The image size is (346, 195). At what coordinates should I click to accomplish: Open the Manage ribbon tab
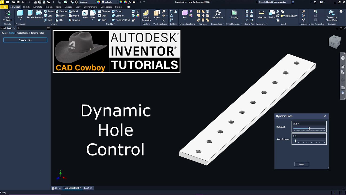point(68,7)
